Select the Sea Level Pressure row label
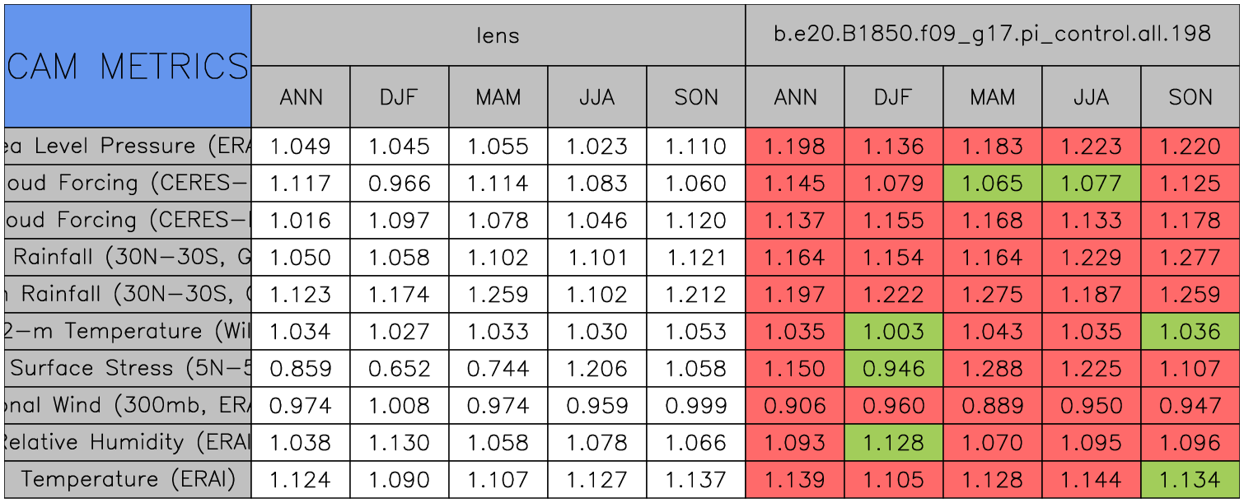 pos(128,147)
